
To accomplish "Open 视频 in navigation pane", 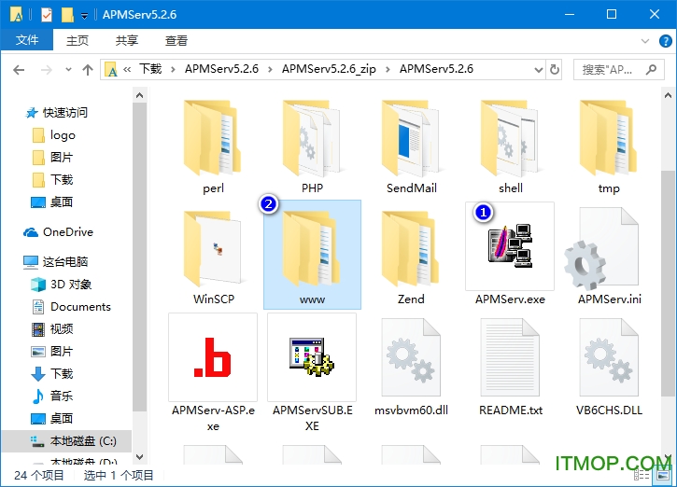I will (x=52, y=329).
